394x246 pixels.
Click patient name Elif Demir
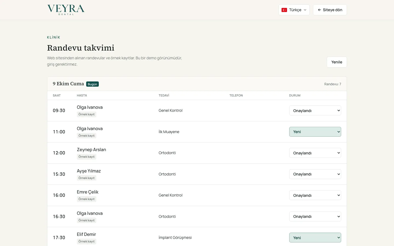pos(86,235)
